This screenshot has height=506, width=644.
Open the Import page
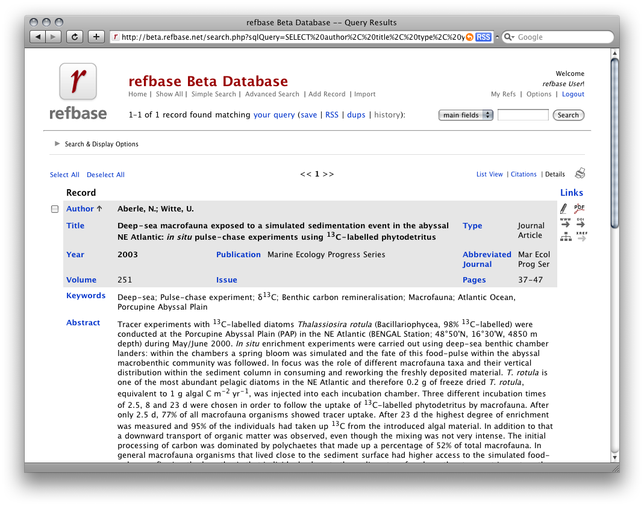pos(364,94)
